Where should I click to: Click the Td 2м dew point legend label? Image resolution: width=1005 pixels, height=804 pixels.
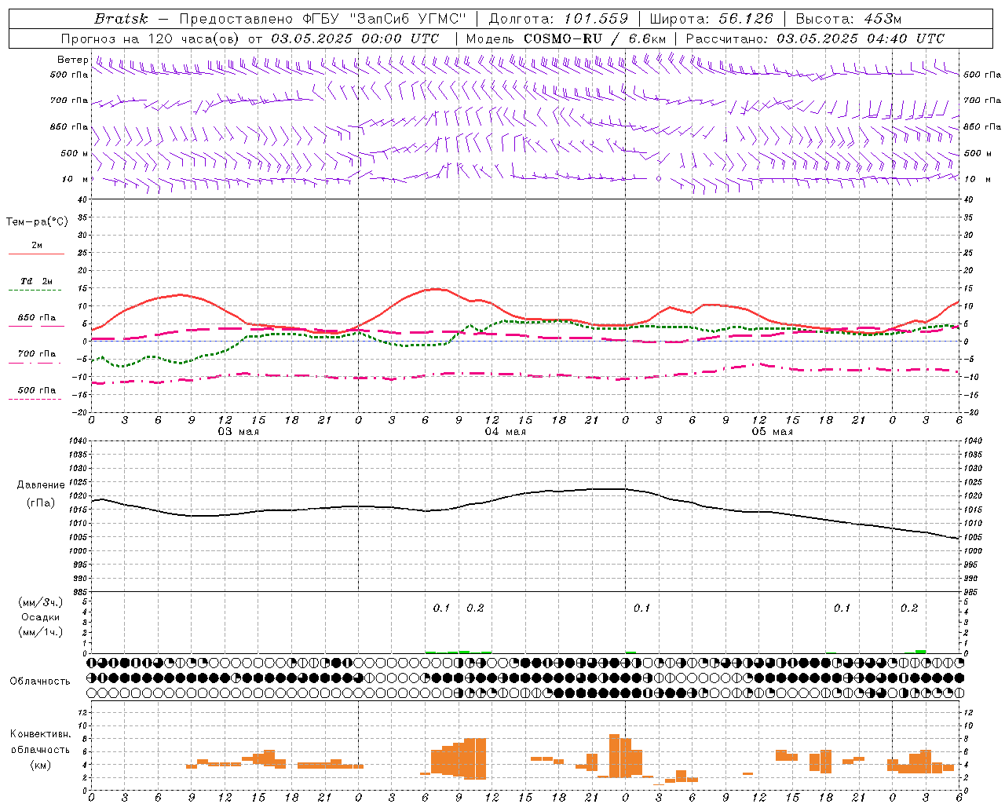coord(37,281)
